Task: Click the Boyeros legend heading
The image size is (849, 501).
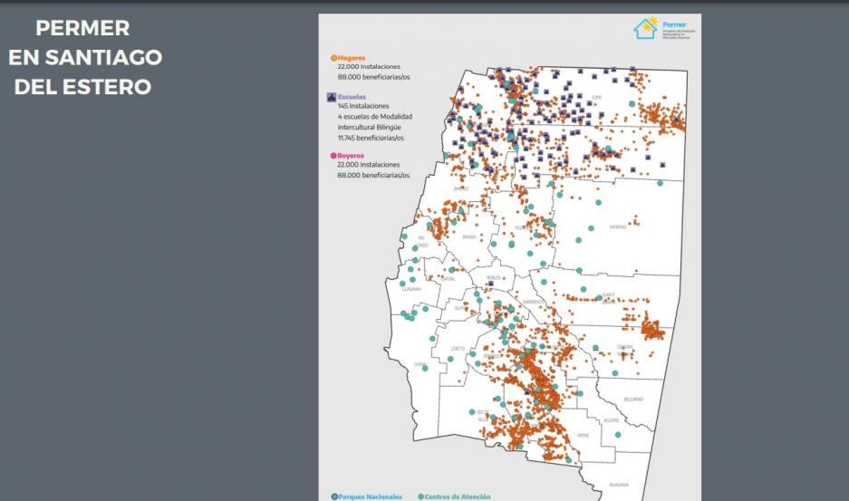Action: pyautogui.click(x=352, y=156)
